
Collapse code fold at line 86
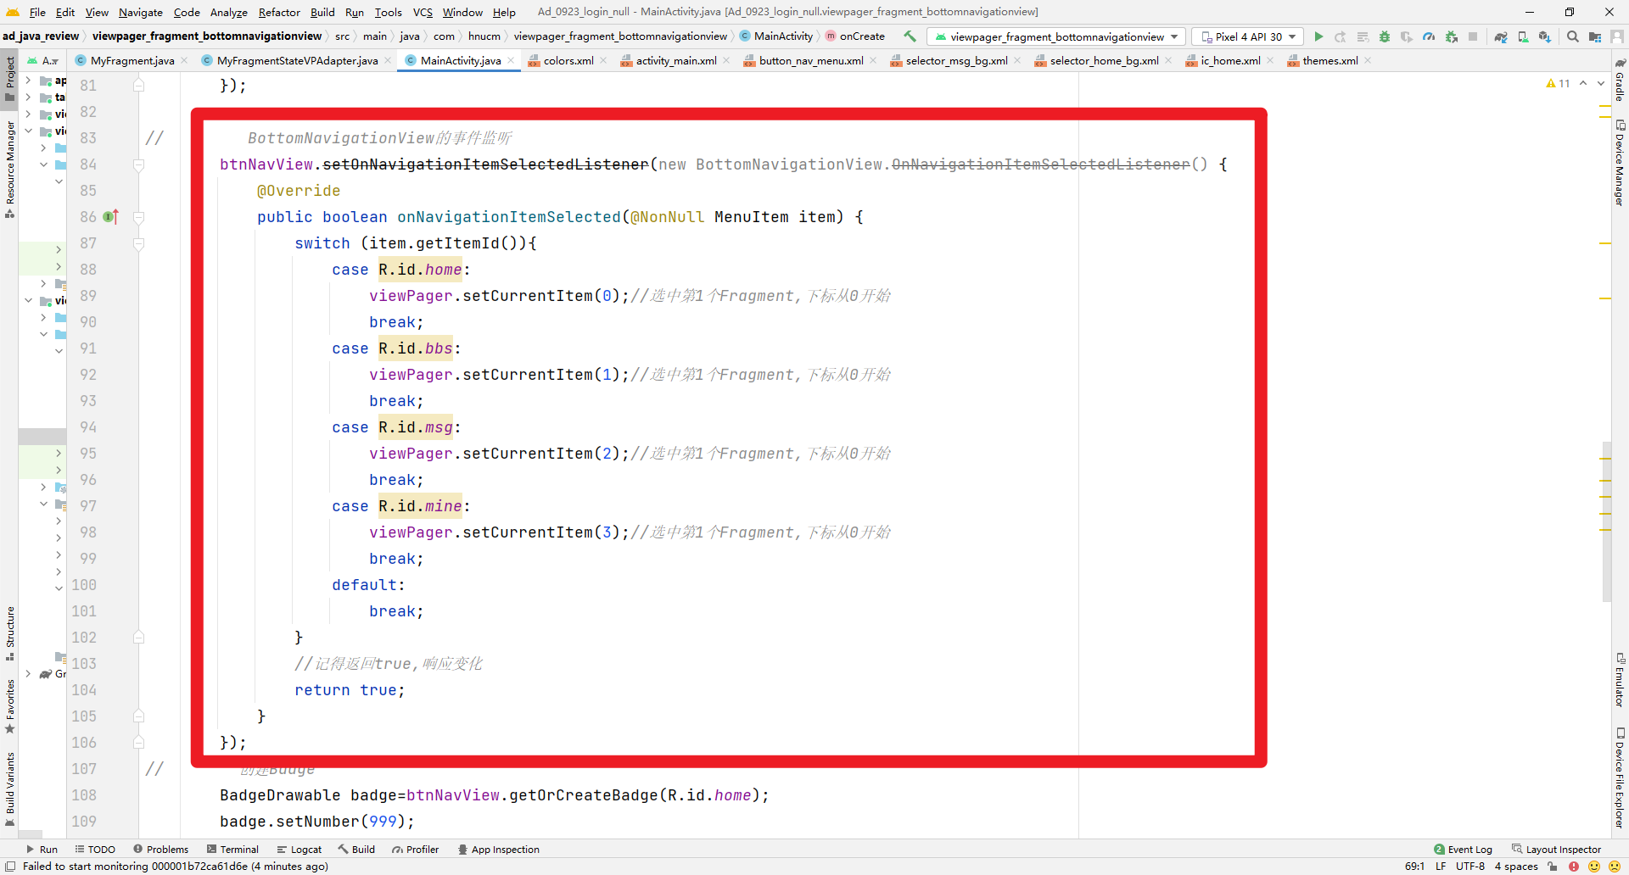pyautogui.click(x=139, y=218)
